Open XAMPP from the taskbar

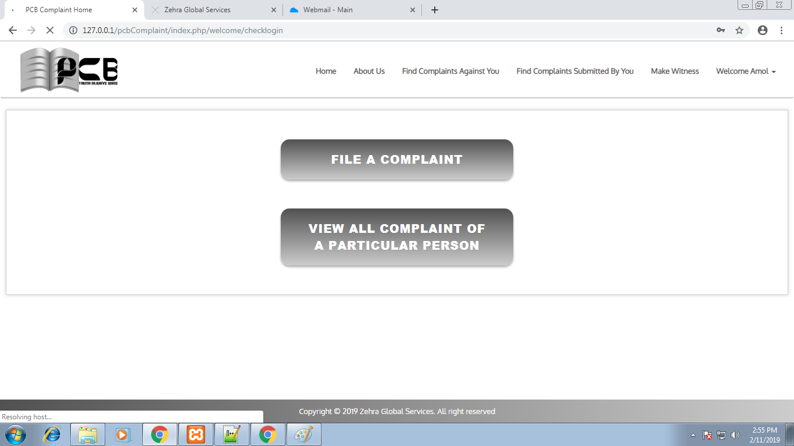196,434
